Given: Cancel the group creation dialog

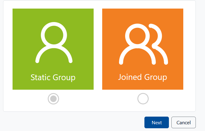Looking at the screenshot, I should click(x=184, y=122).
